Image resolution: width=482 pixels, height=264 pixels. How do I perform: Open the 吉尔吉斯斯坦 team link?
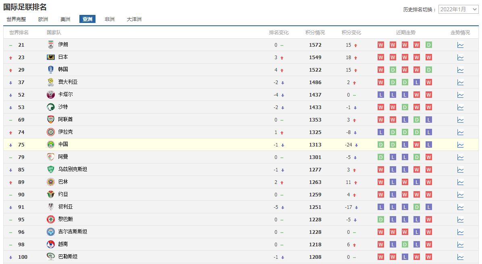[x=73, y=231]
